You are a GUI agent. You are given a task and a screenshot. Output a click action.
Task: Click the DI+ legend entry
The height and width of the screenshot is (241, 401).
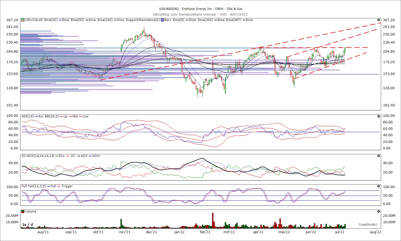tap(60, 156)
